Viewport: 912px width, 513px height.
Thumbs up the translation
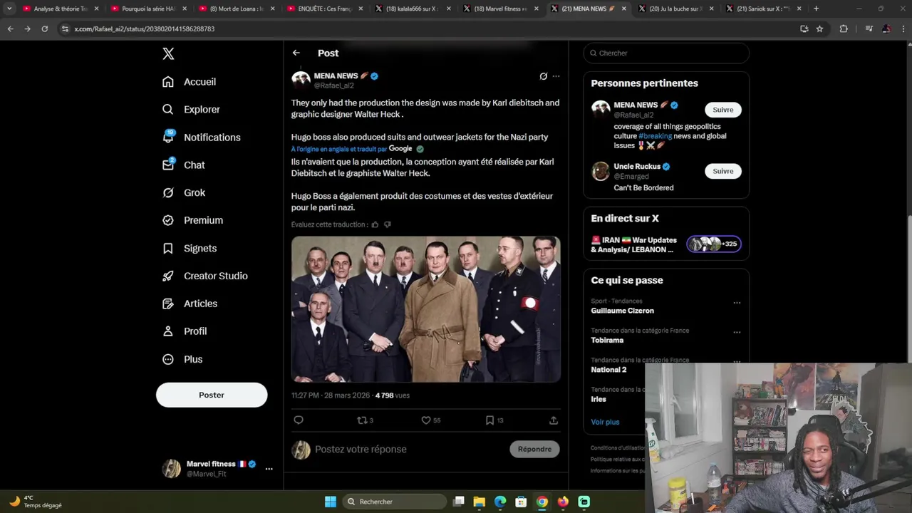(x=375, y=224)
